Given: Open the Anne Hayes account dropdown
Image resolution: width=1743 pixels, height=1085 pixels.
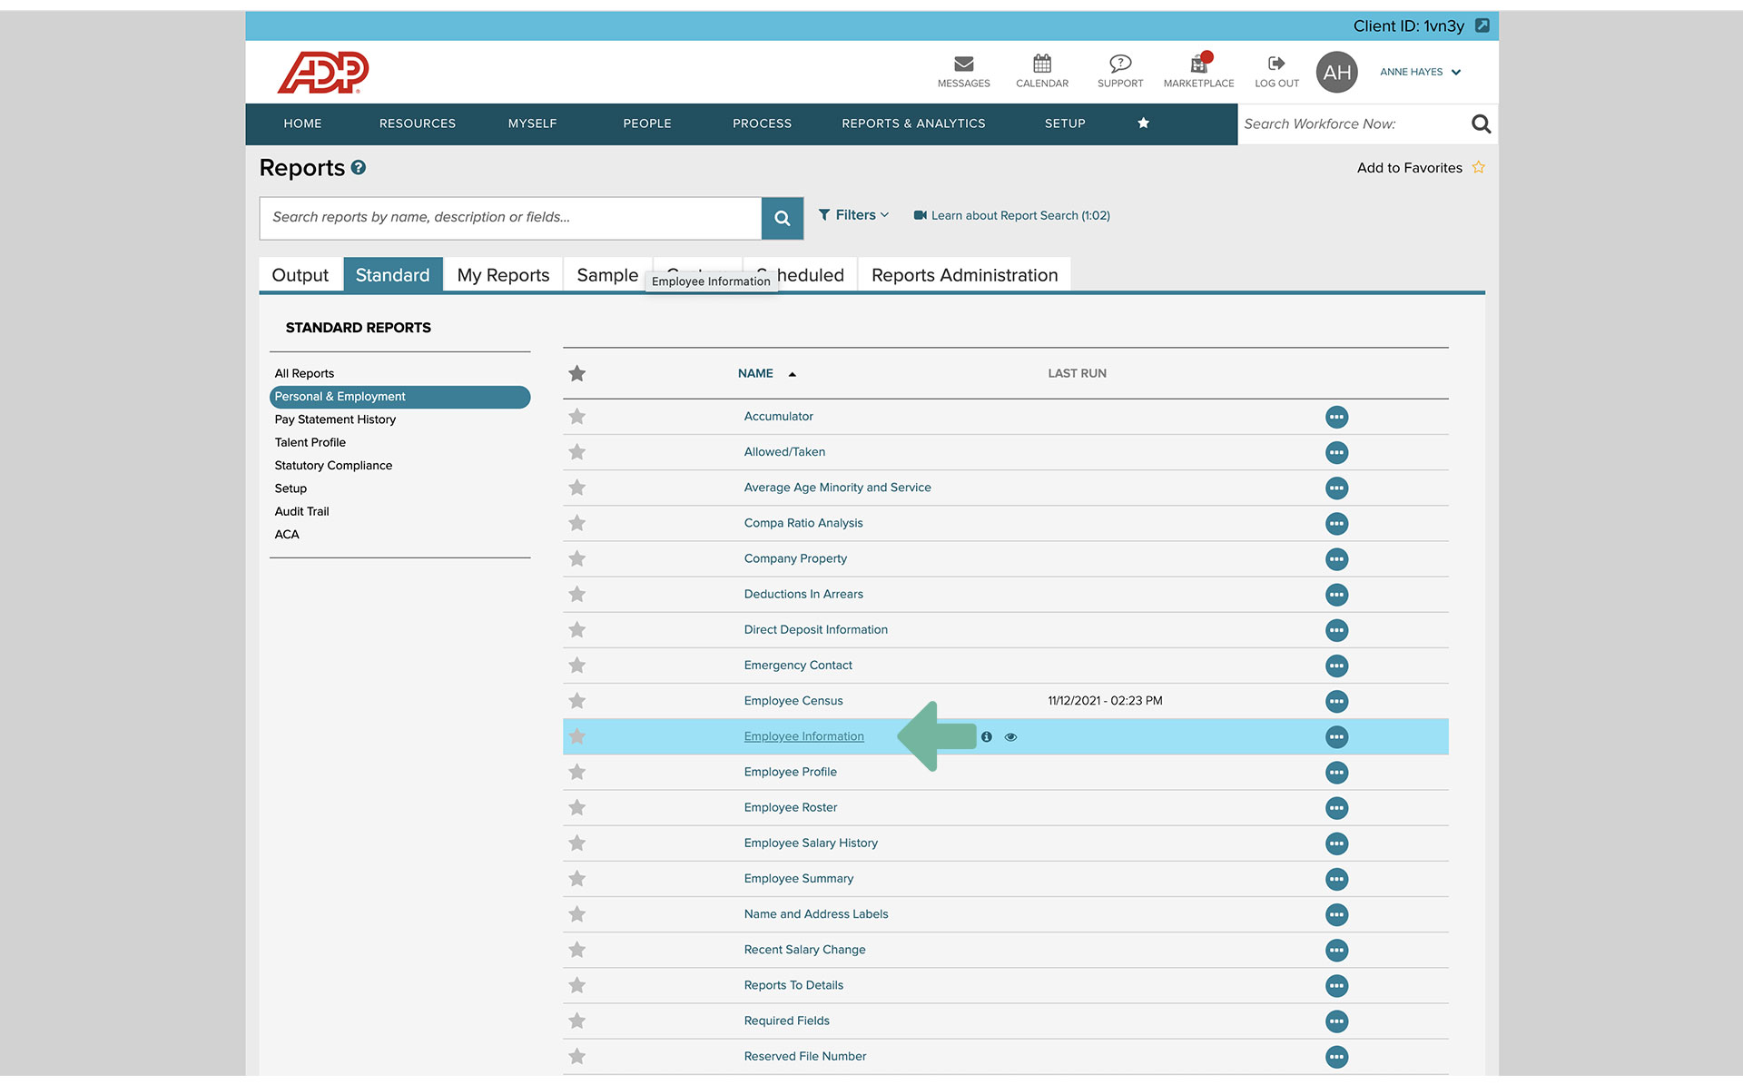Looking at the screenshot, I should point(1421,72).
